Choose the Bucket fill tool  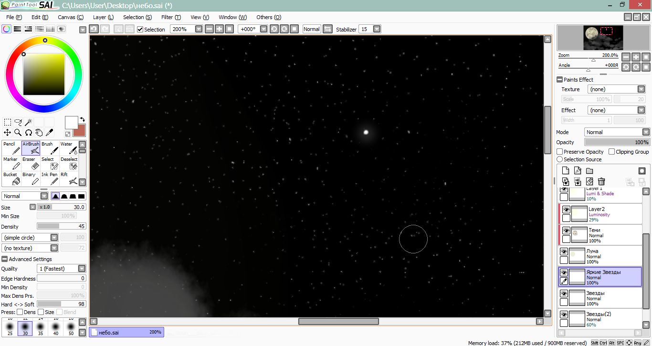(x=11, y=178)
